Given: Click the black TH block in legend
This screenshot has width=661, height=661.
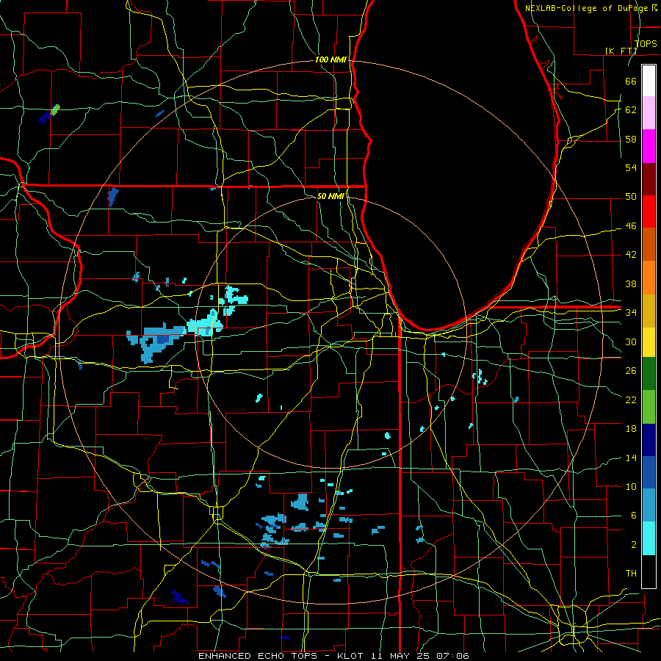Looking at the screenshot, I should point(649,571).
